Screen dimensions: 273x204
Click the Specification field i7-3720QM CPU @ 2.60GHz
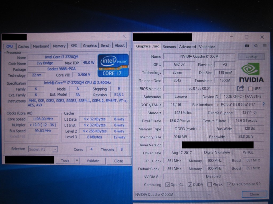(77, 83)
